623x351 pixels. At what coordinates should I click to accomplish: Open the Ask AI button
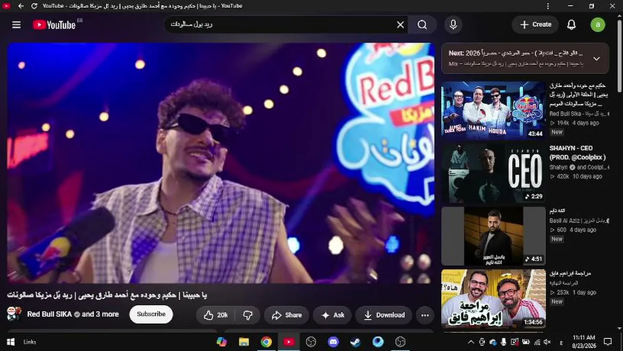[332, 315]
